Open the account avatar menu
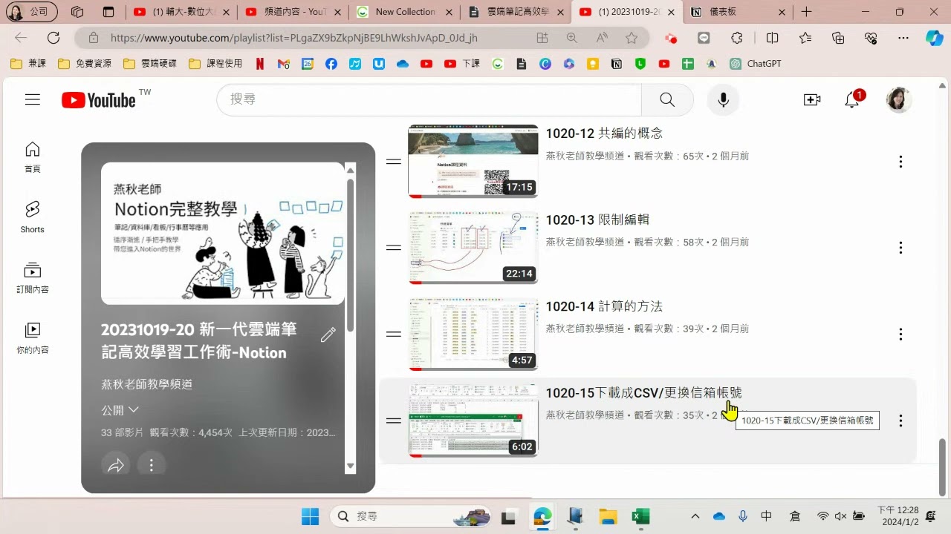Image resolution: width=951 pixels, height=534 pixels. [899, 99]
